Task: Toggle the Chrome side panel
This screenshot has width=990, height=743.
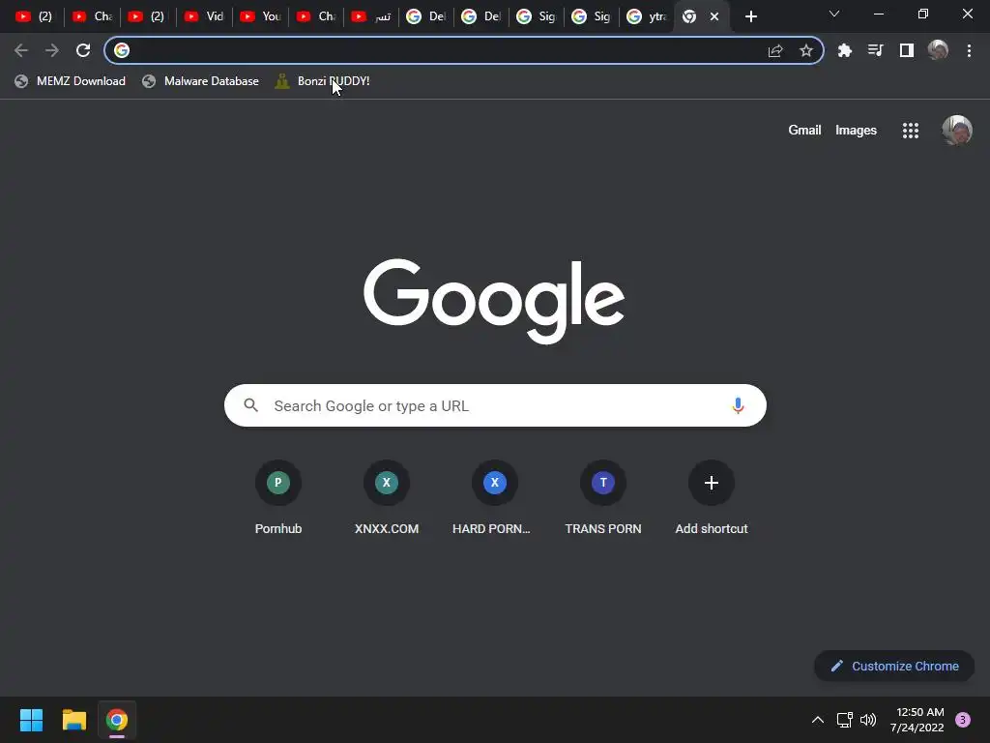Action: point(907,50)
